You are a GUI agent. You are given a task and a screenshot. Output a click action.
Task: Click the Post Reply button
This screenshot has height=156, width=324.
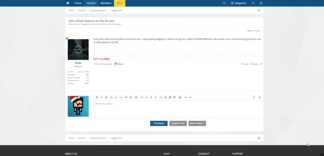tap(159, 123)
